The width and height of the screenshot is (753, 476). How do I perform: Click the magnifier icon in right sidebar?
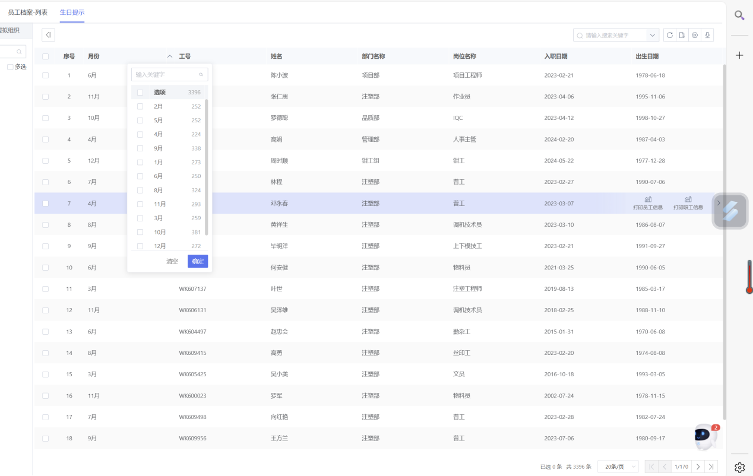coord(739,15)
